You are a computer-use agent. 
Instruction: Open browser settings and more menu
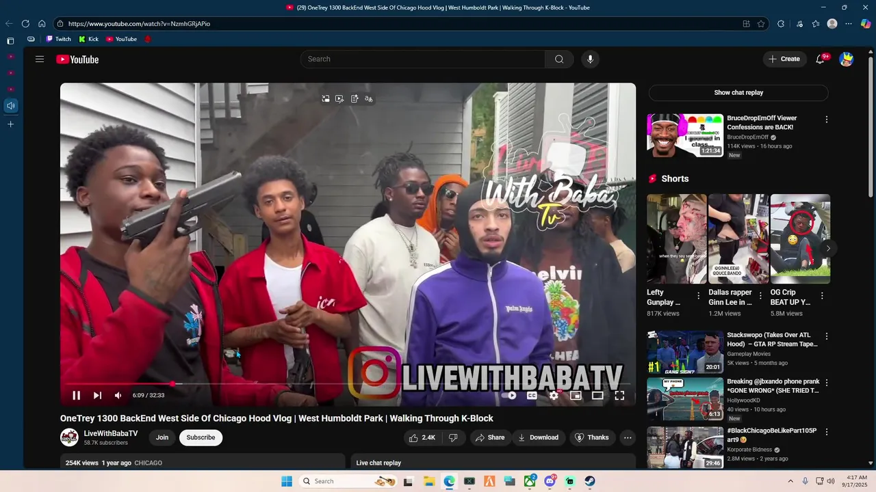tap(849, 24)
